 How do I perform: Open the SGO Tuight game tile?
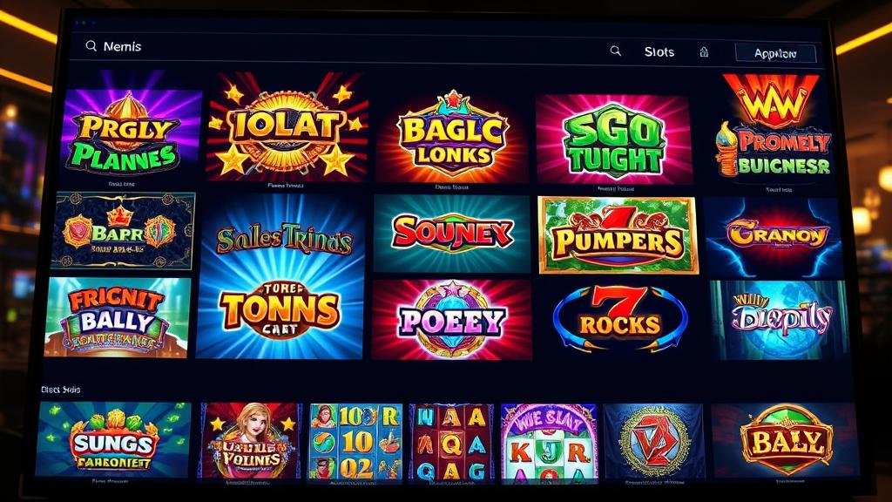coord(614,139)
